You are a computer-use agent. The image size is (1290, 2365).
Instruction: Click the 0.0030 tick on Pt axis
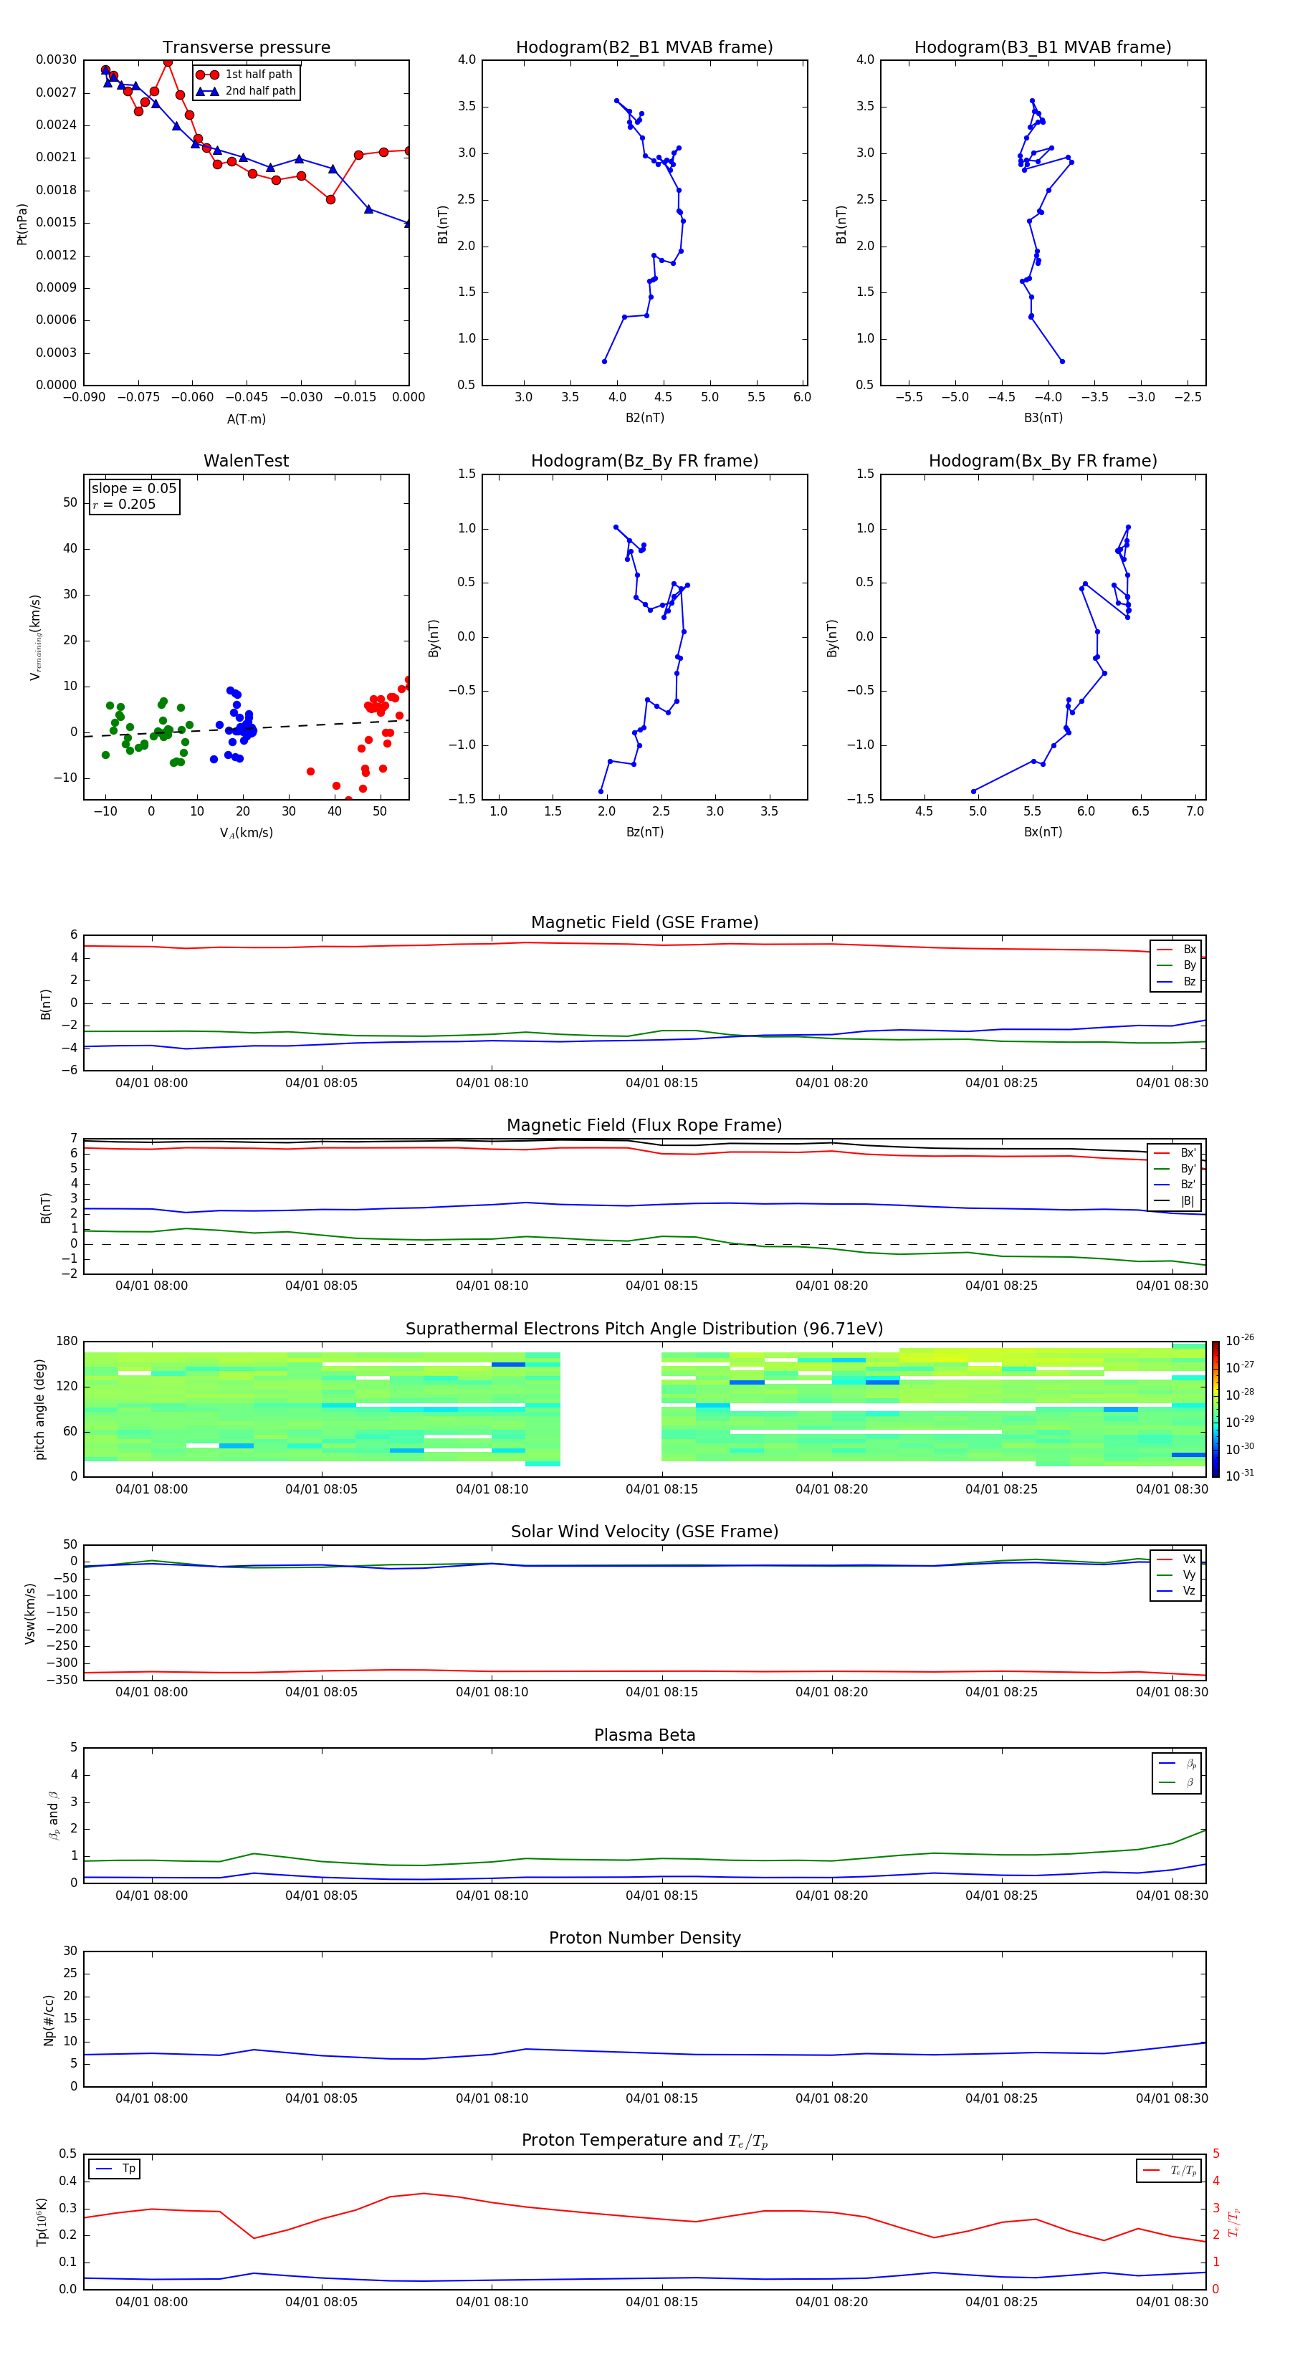(56, 59)
